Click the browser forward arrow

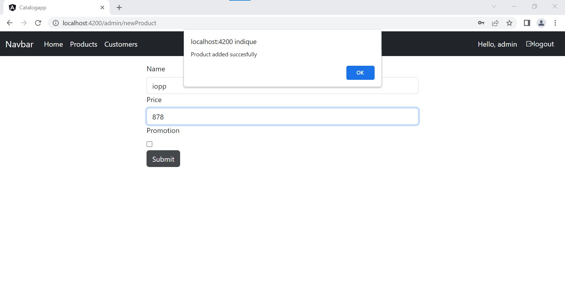pos(24,23)
